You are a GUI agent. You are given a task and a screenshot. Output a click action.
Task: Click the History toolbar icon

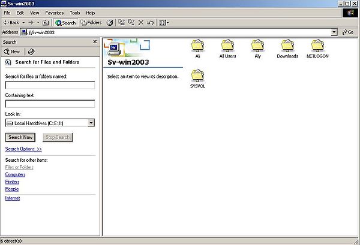tap(110, 23)
